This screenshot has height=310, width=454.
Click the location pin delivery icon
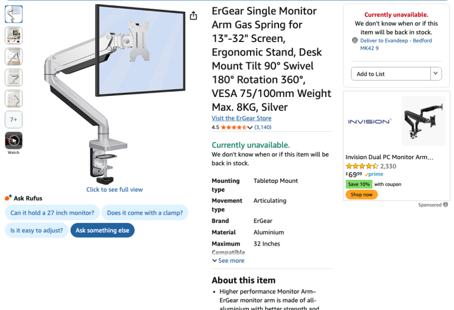point(355,41)
